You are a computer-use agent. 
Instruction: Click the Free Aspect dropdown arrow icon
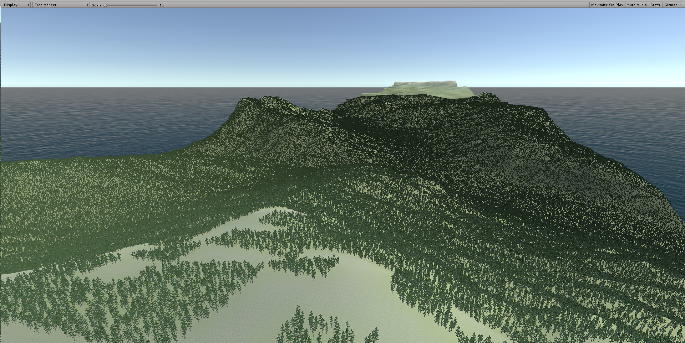[87, 5]
